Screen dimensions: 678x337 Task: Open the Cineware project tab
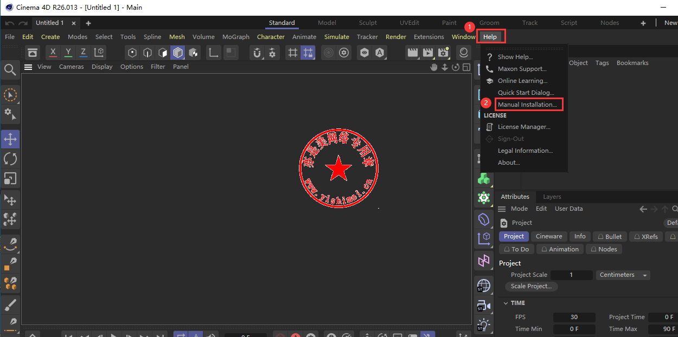click(x=549, y=236)
